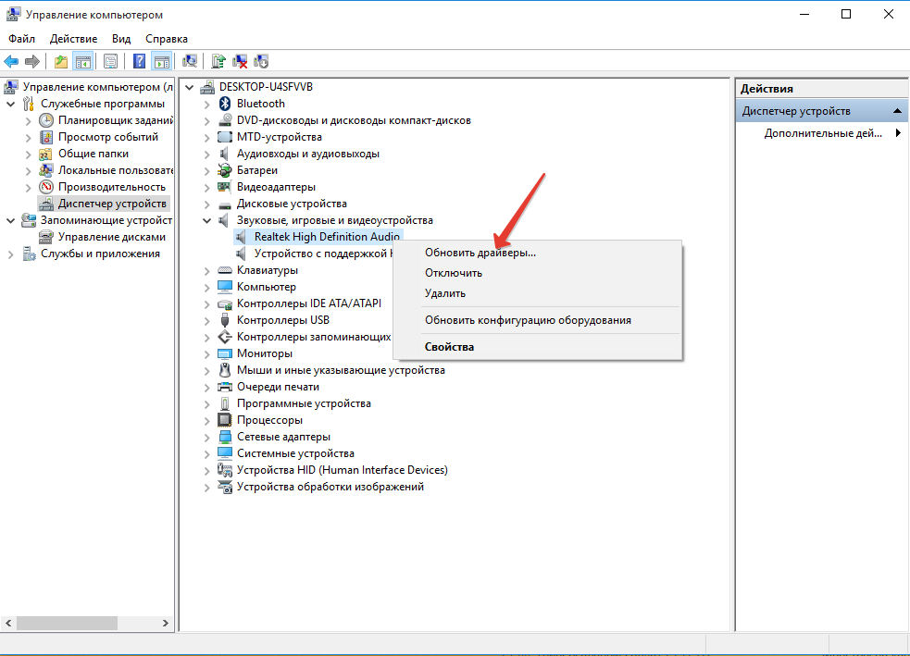
Task: Expand the Службы и приложения node
Action: (x=10, y=254)
